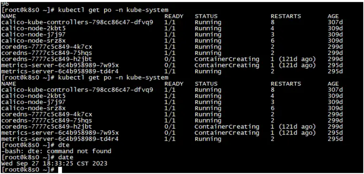Click the second READY column header
Screen dimensions: 364x174
click(x=174, y=84)
